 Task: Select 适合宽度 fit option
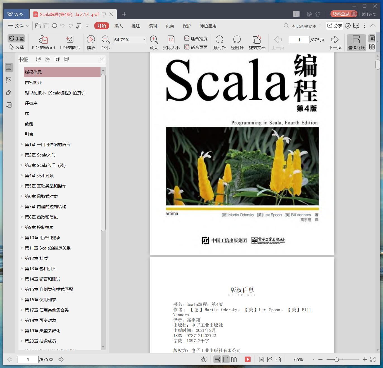196,39
